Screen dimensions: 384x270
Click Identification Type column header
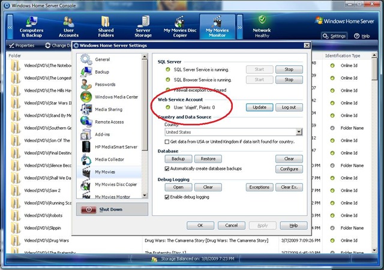[343, 56]
